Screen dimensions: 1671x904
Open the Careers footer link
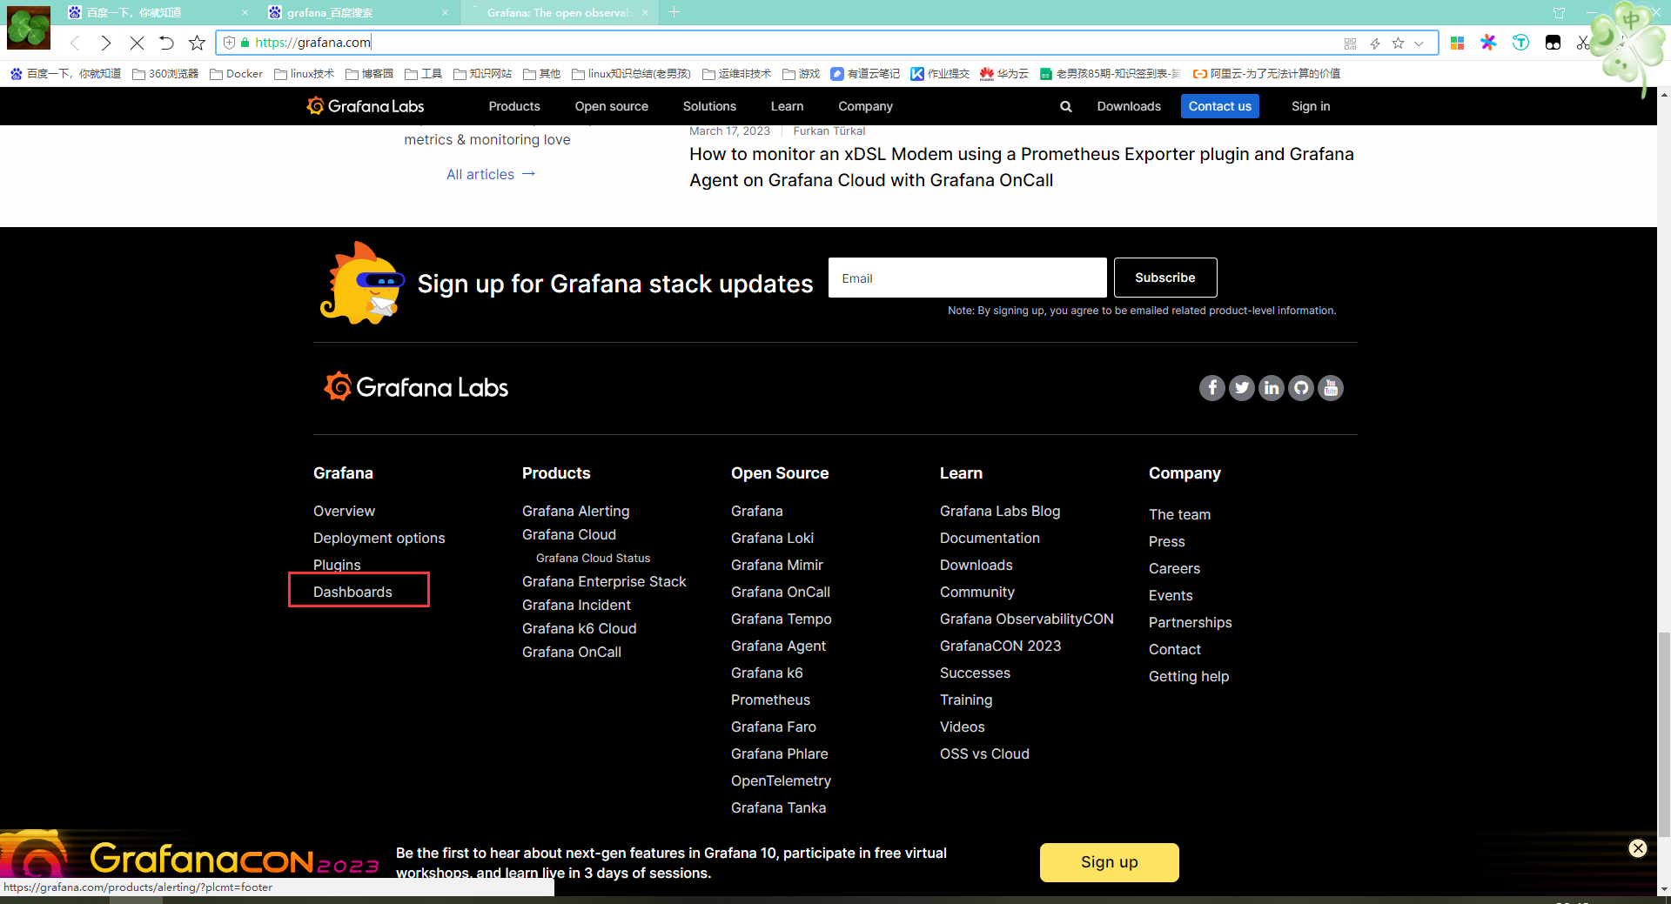click(x=1174, y=568)
